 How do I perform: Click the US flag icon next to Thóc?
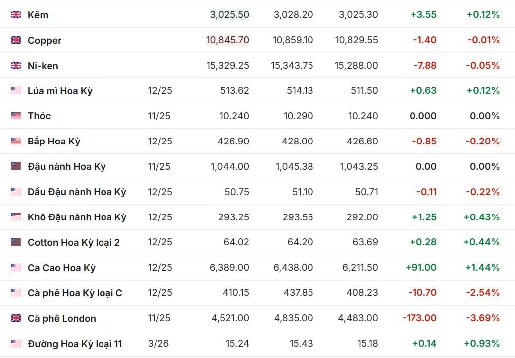16,116
